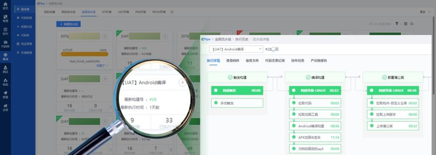Open 管理 icon in the left sidebar
The height and width of the screenshot is (155, 436).
point(5,19)
